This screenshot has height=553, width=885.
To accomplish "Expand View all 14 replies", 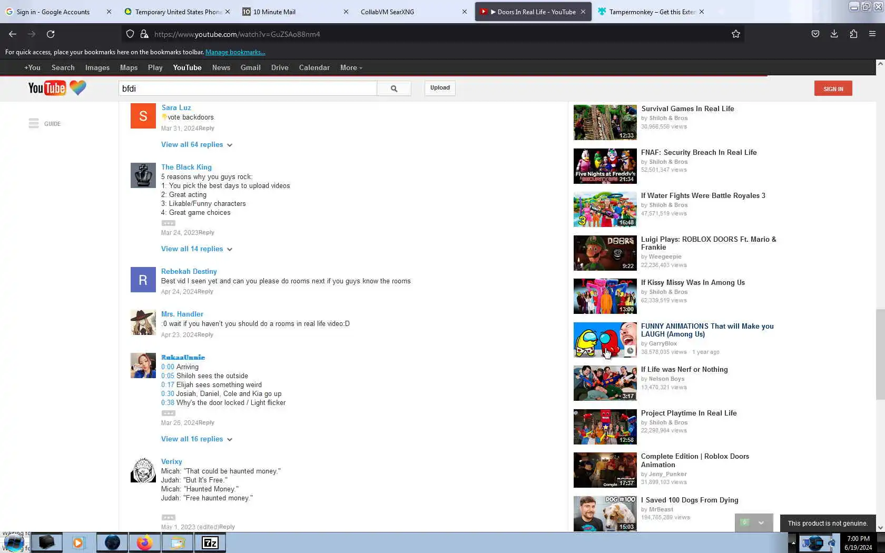I will tap(196, 249).
